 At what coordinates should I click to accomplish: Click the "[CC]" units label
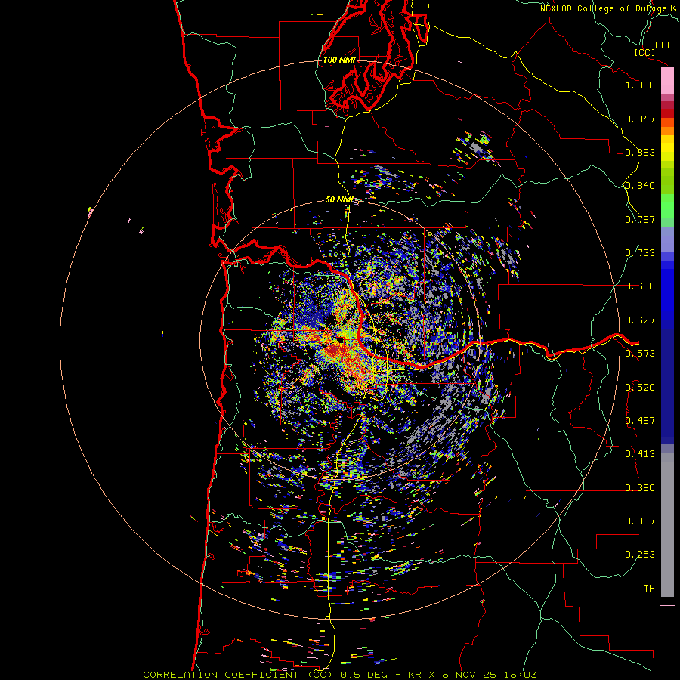[x=644, y=52]
